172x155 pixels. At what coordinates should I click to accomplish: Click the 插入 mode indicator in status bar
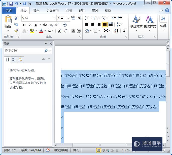[76, 150]
